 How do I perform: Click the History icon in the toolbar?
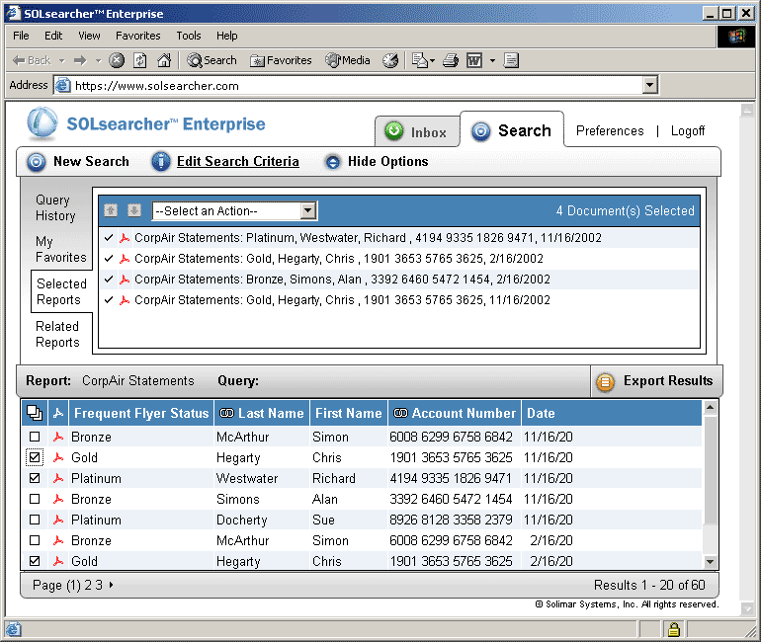pyautogui.click(x=390, y=60)
